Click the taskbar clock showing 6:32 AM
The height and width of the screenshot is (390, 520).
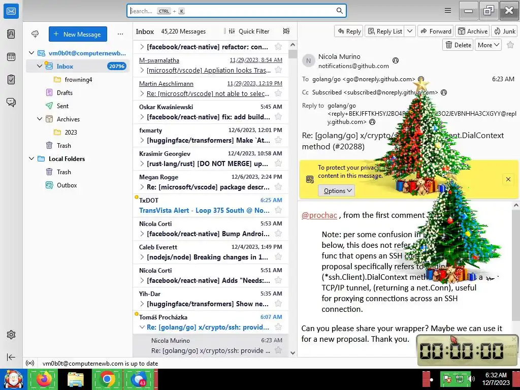[496, 379]
